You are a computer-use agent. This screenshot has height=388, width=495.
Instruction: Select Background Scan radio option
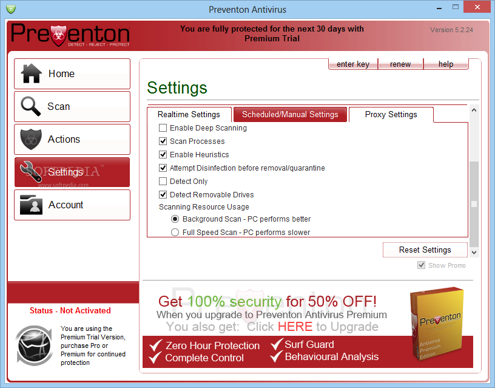coord(175,219)
